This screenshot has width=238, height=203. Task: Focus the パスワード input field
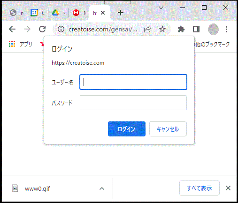click(x=133, y=103)
